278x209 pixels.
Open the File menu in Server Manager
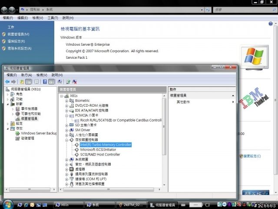coord(12,75)
